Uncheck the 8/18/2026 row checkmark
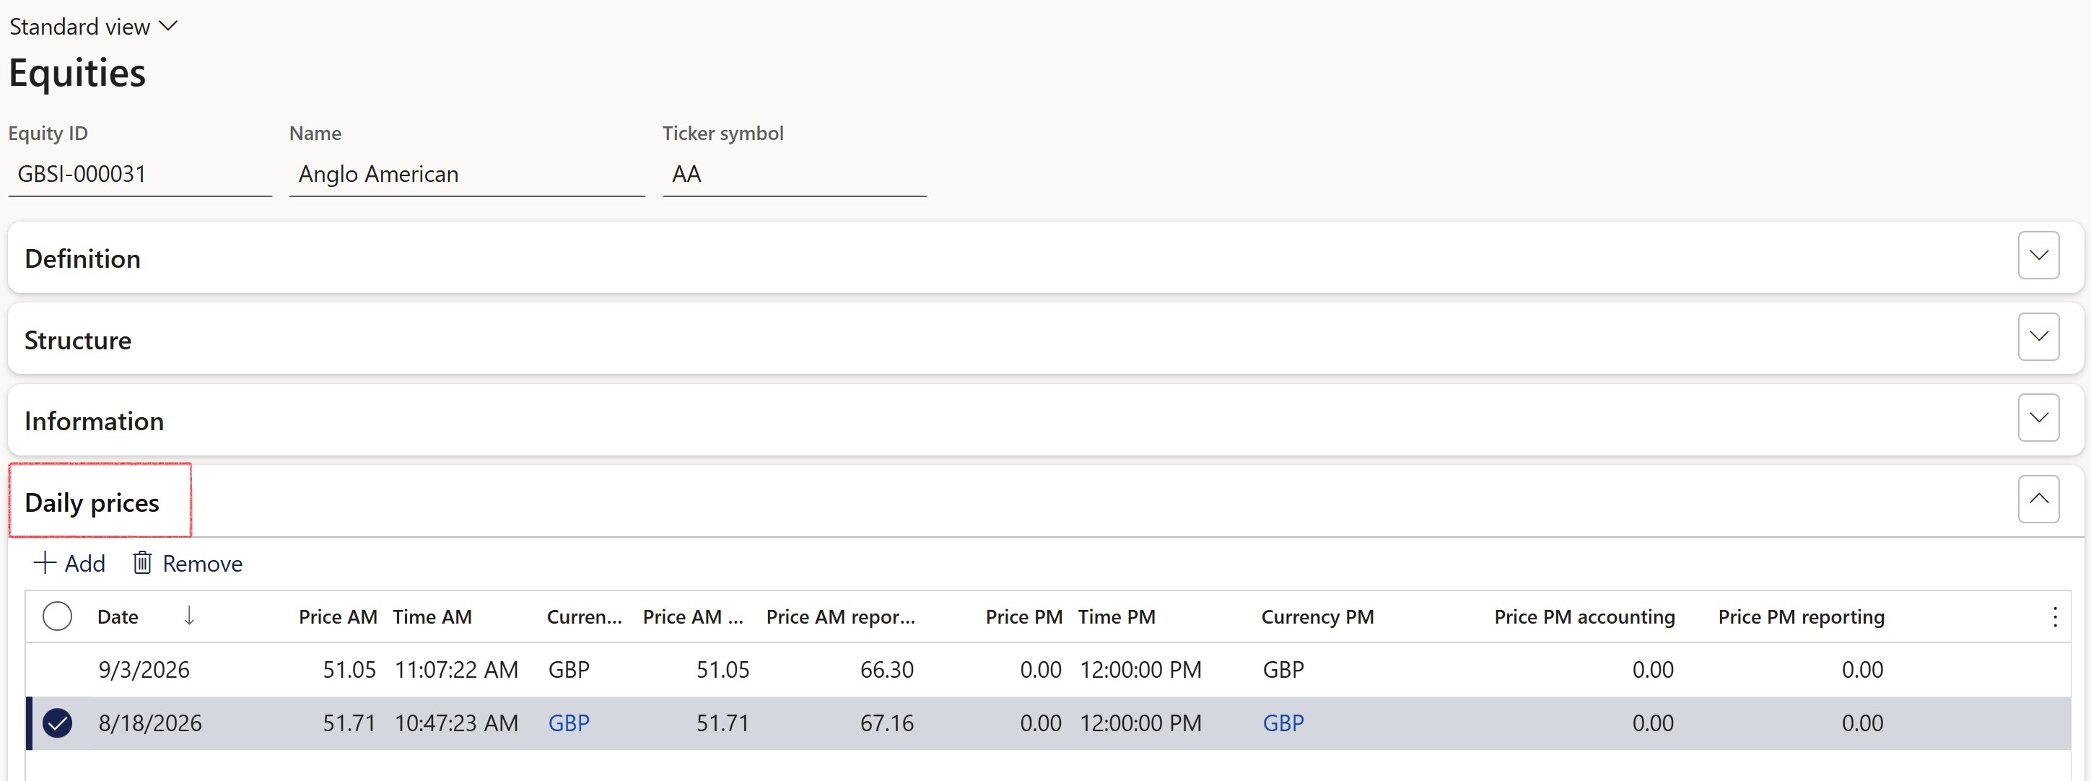 tap(57, 723)
